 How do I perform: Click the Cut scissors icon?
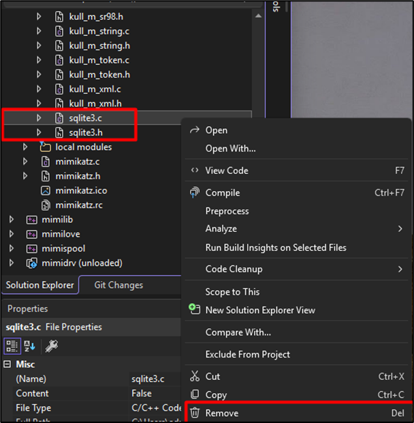pyautogui.click(x=195, y=376)
